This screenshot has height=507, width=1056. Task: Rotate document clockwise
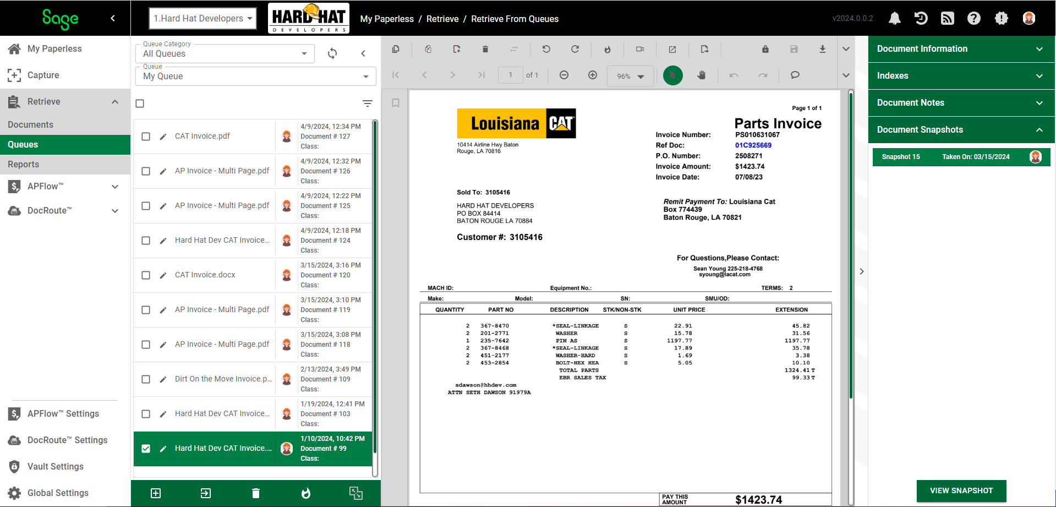click(x=575, y=49)
